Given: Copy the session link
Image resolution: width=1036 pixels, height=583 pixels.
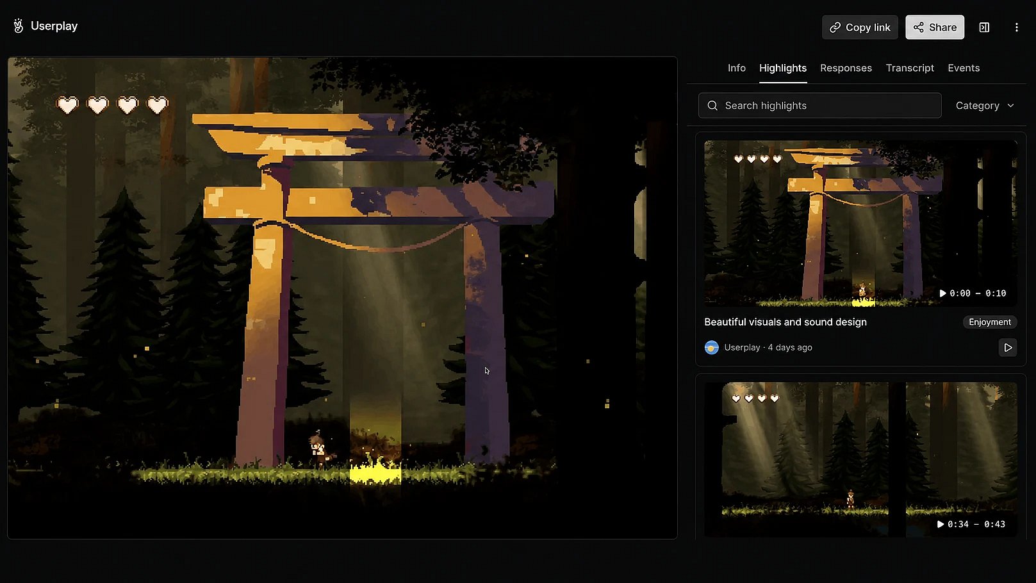Looking at the screenshot, I should (860, 28).
